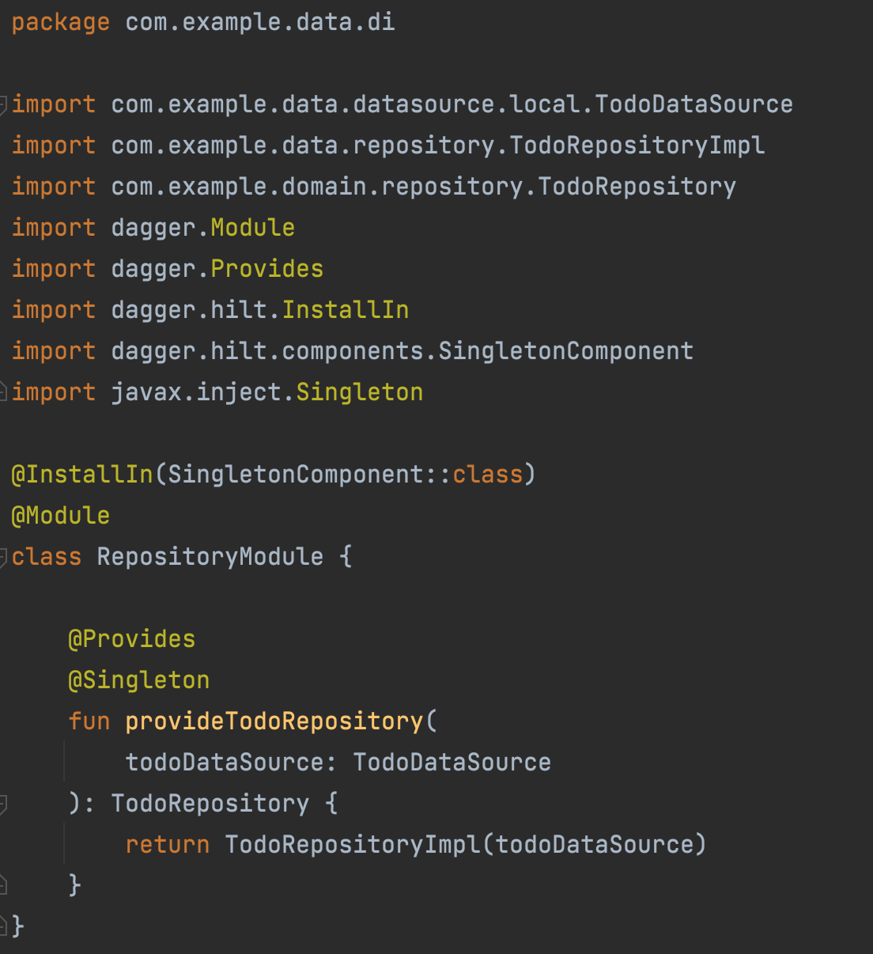
Task: Select the dagger.Module import
Action: click(x=153, y=227)
